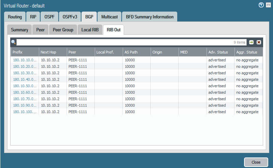The image size is (273, 168).
Task: Switch to the Peer Group sub-tab
Action: pos(63,30)
